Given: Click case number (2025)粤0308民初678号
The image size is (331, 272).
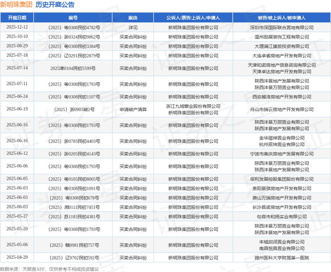Looking at the screenshot, I should point(74,198).
